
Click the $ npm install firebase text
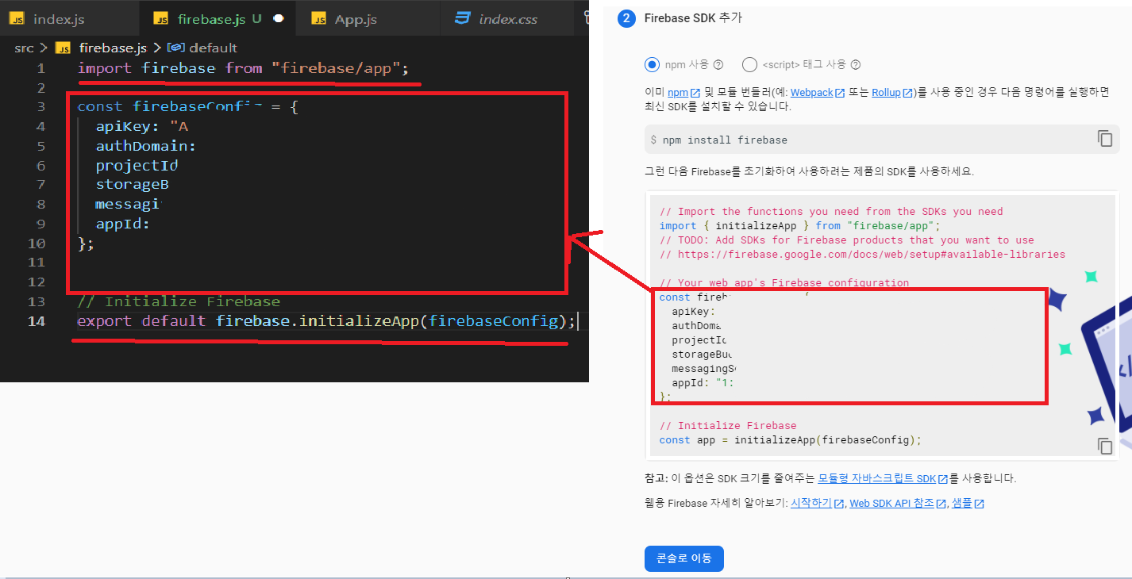718,140
